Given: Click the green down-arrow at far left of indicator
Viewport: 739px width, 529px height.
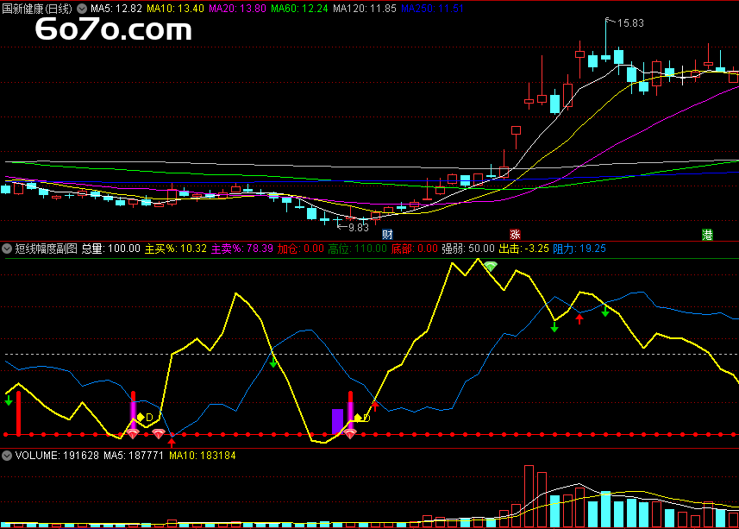Looking at the screenshot, I should click(x=9, y=400).
